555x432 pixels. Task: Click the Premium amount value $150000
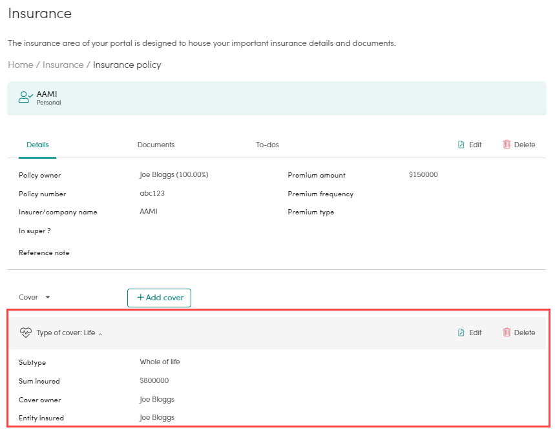[x=423, y=175]
